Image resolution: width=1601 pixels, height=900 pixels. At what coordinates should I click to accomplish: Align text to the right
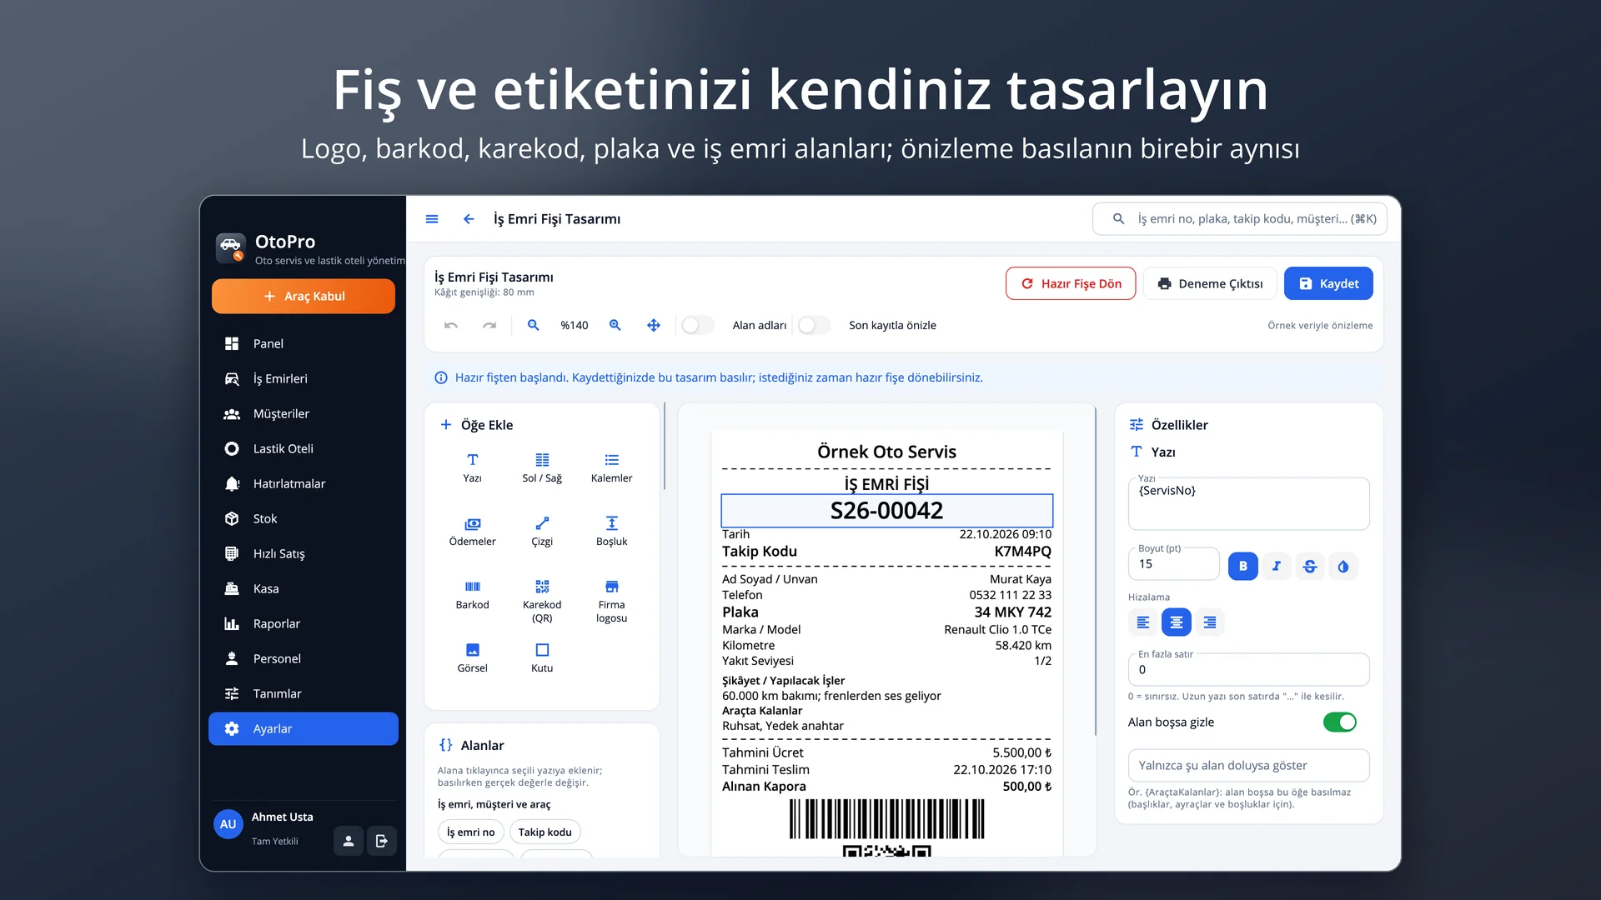point(1210,622)
